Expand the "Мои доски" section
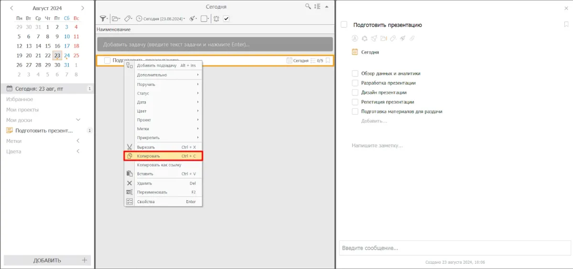This screenshot has height=269, width=573. coord(78,120)
